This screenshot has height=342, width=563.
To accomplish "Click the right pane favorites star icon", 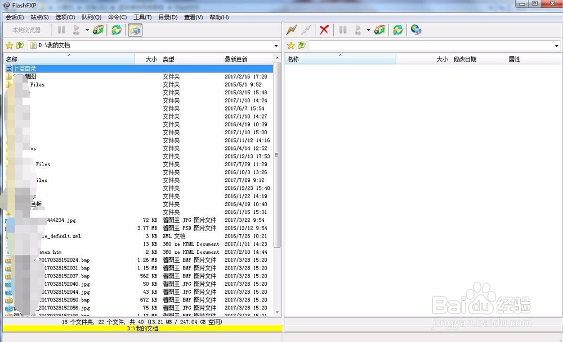I will coord(291,45).
